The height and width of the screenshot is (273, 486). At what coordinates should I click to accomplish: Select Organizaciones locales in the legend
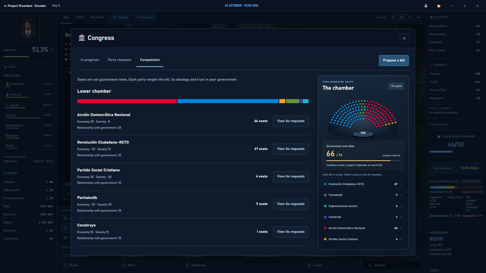click(x=363, y=206)
